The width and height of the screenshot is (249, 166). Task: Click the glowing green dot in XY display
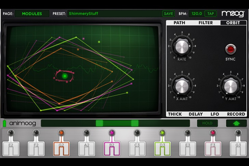point(65,76)
